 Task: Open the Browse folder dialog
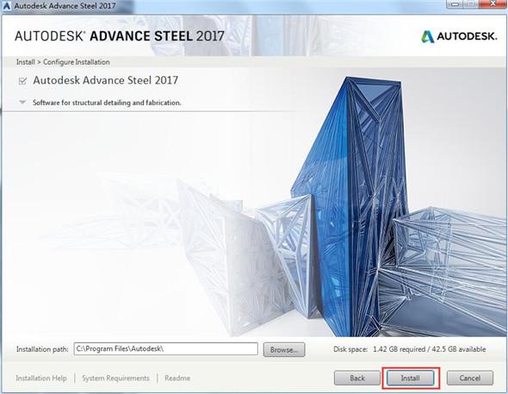click(x=284, y=349)
